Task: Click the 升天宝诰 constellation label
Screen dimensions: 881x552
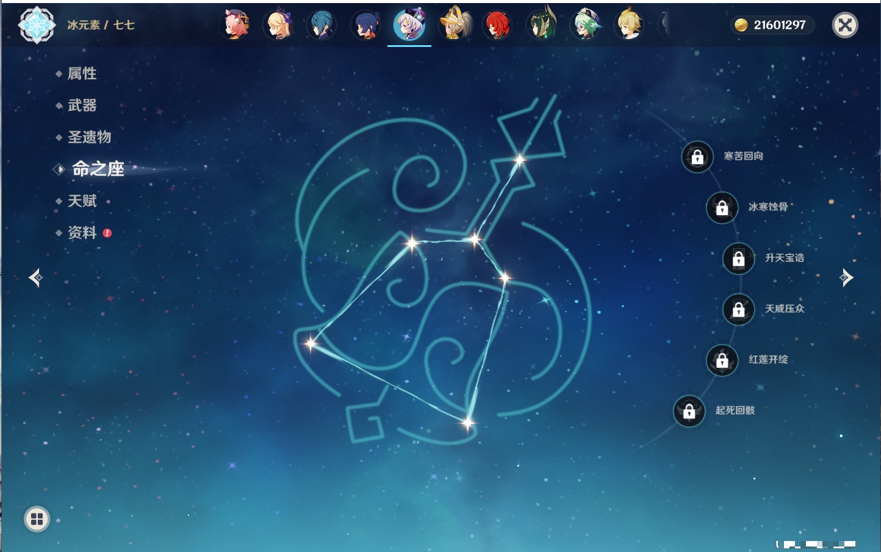Action: pyautogui.click(x=784, y=258)
